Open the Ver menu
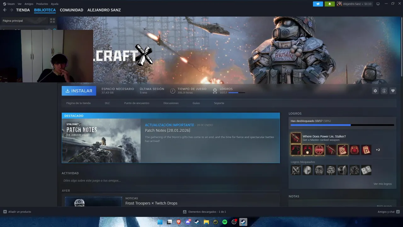The image size is (403, 227). pos(20,4)
